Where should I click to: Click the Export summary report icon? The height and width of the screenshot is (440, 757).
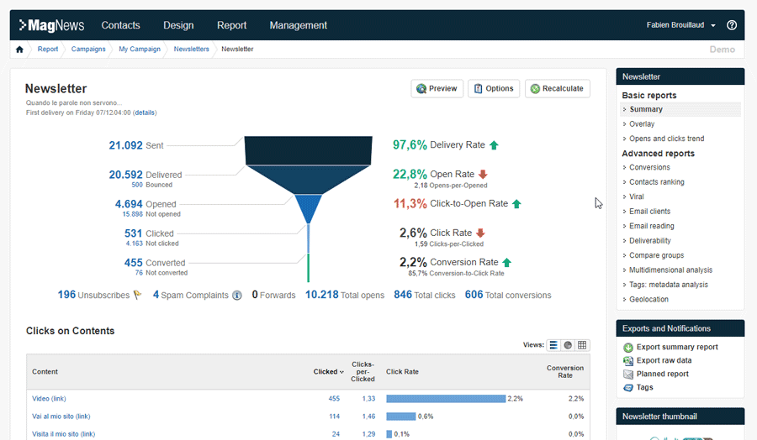628,348
